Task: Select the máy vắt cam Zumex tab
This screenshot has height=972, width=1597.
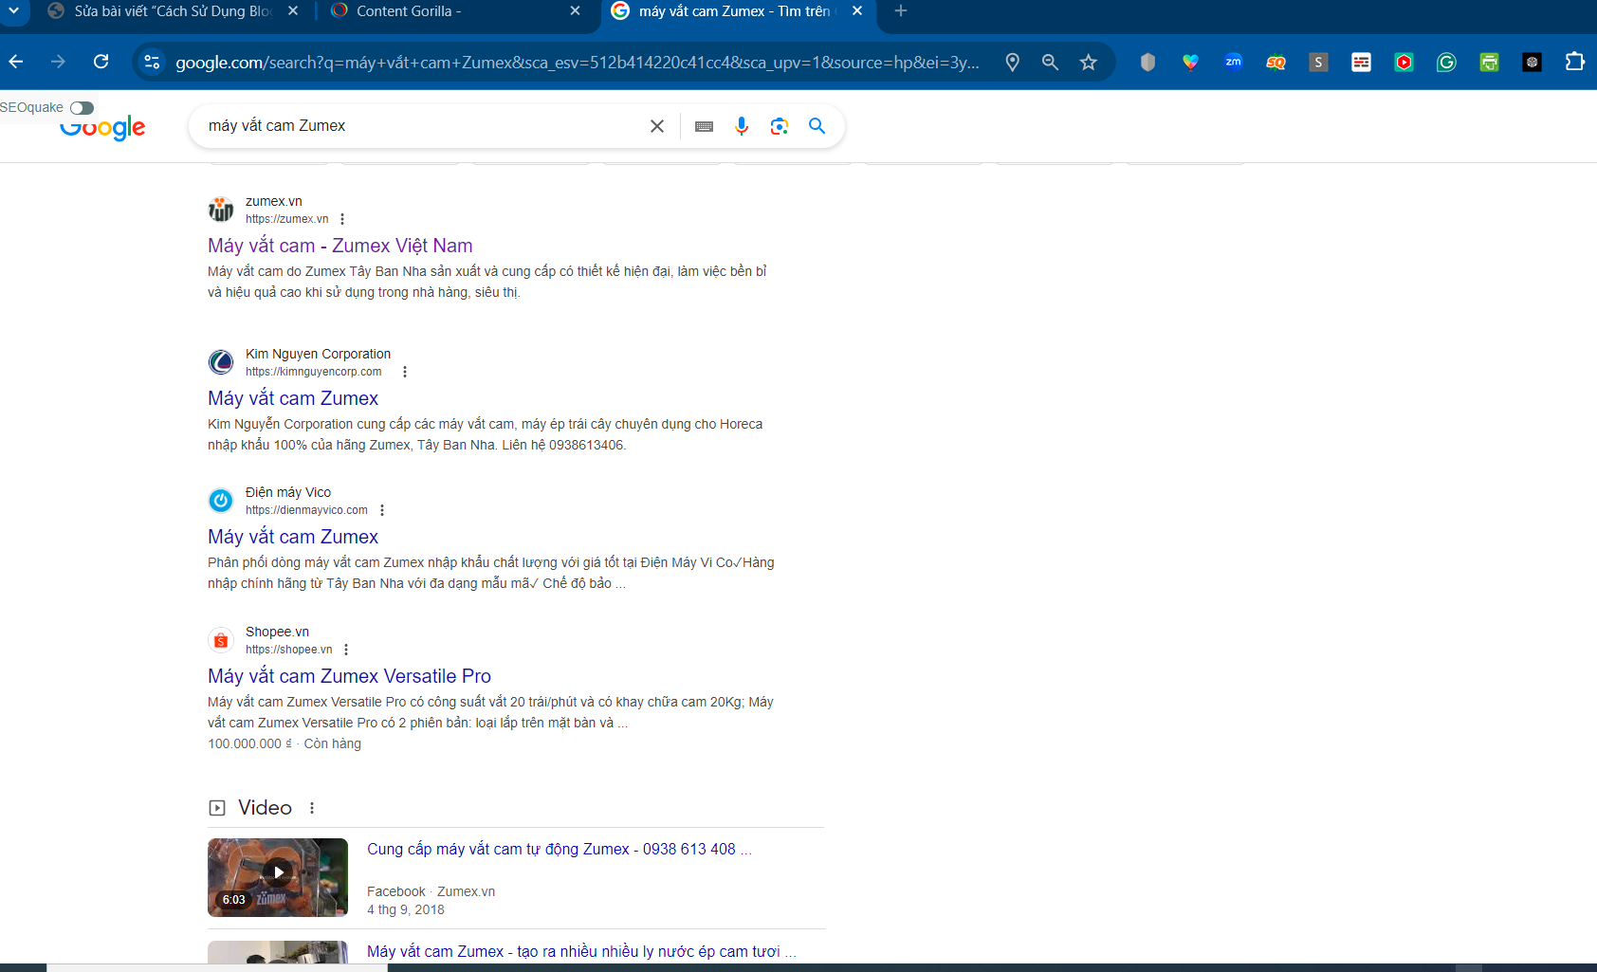Action: tap(738, 11)
